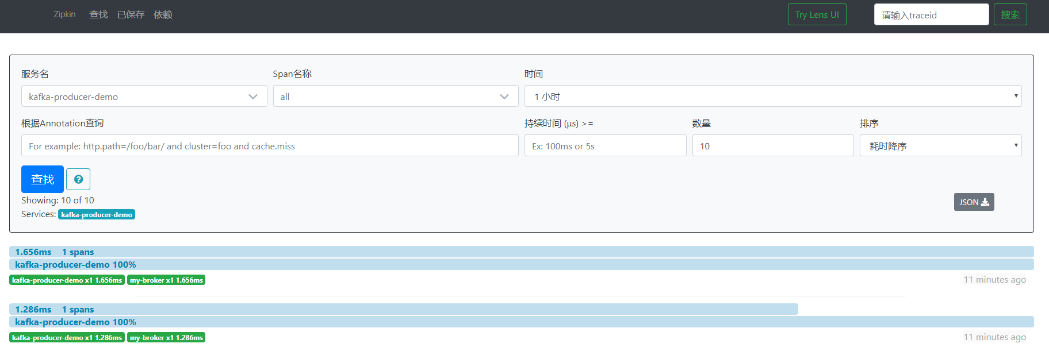The height and width of the screenshot is (351, 1049).
Task: Click the 11 minutes ago text of 1.656ms trace
Action: tap(994, 279)
